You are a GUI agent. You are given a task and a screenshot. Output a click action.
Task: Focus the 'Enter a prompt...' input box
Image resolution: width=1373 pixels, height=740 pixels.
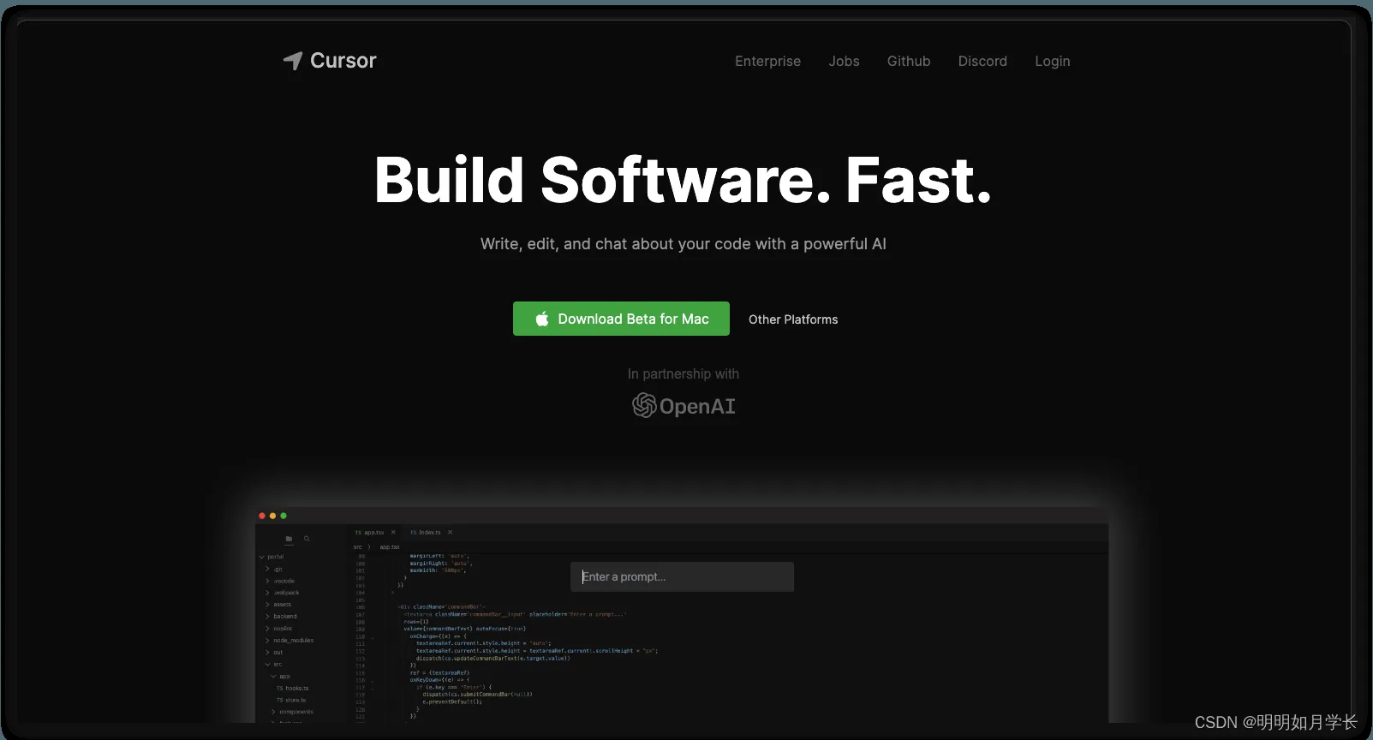coord(682,576)
